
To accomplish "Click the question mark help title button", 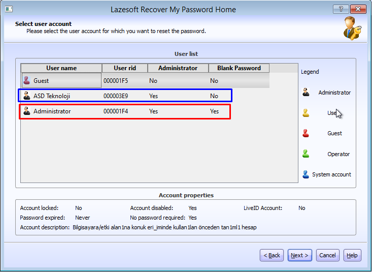I will tap(341, 9).
